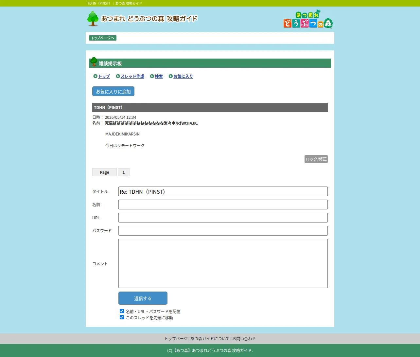Click the tree logo icon in header
420x357 pixels.
pyautogui.click(x=93, y=19)
